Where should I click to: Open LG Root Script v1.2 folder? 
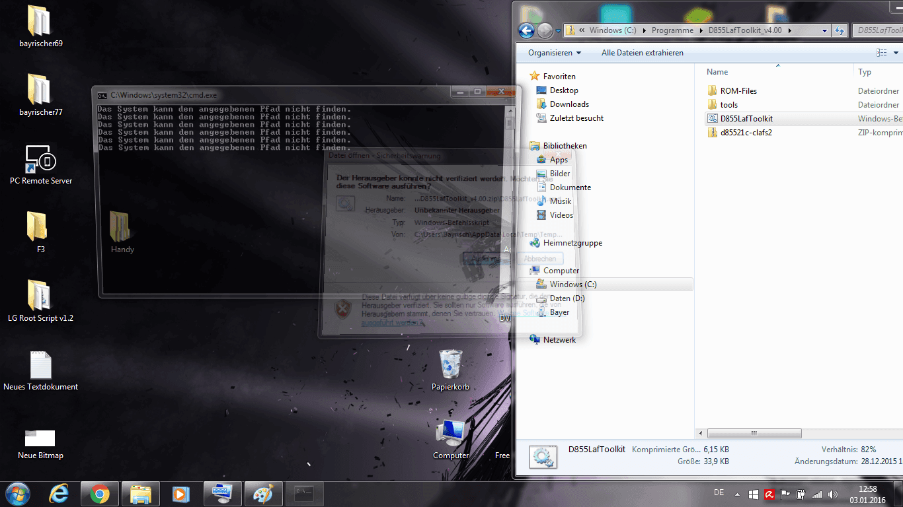click(40, 300)
